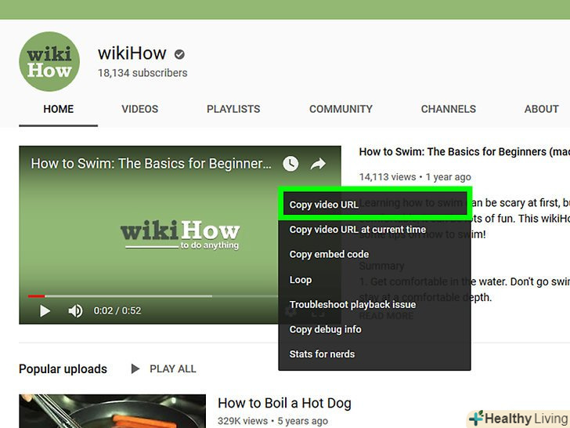Screen dimensions: 570x428
Task: Click the 329K views text
Action: coord(243,421)
